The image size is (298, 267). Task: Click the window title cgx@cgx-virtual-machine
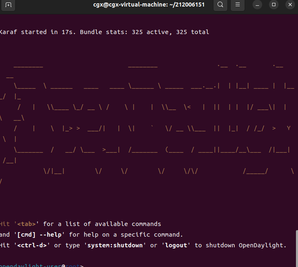click(149, 5)
